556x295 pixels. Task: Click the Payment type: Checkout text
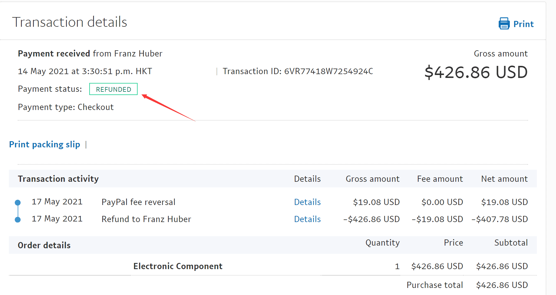click(66, 107)
